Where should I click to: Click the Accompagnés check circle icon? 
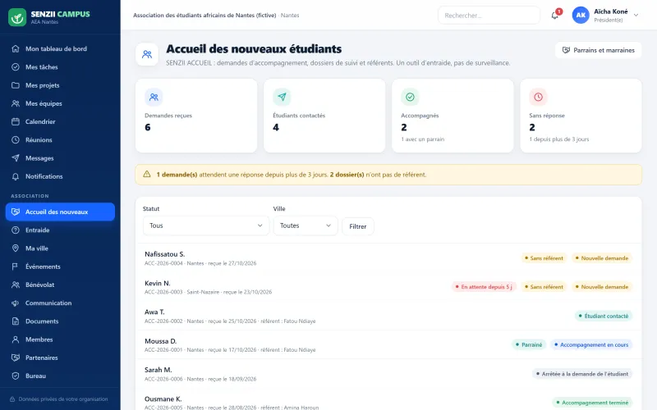coord(410,97)
